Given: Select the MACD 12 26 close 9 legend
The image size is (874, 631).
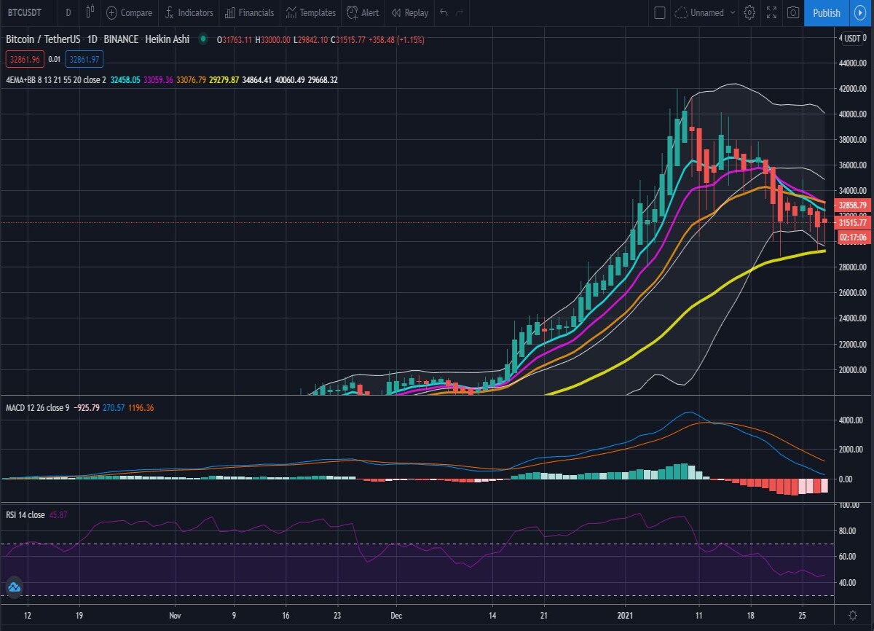Looking at the screenshot, I should coord(37,407).
